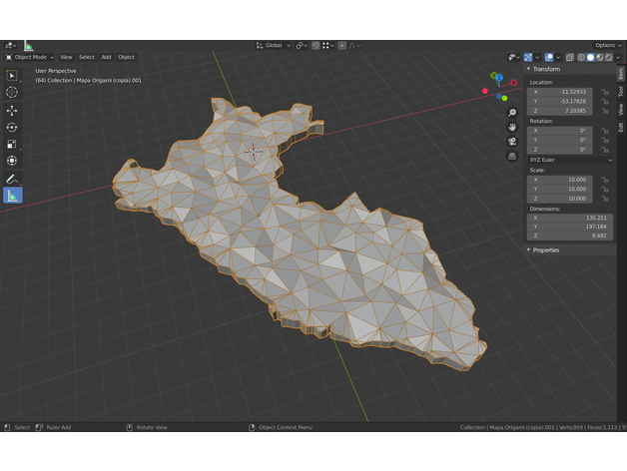This screenshot has height=471, width=627.
Task: Click the Location Z field
Action: 559,111
